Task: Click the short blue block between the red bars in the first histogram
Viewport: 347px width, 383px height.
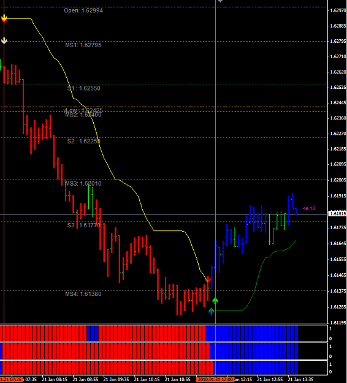Action: (93, 333)
